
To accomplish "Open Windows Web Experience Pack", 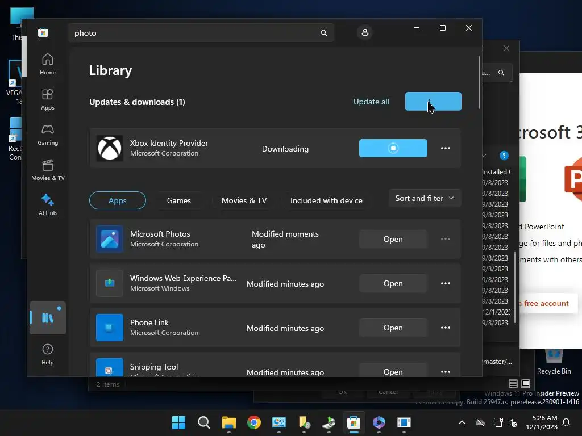I will (x=393, y=283).
